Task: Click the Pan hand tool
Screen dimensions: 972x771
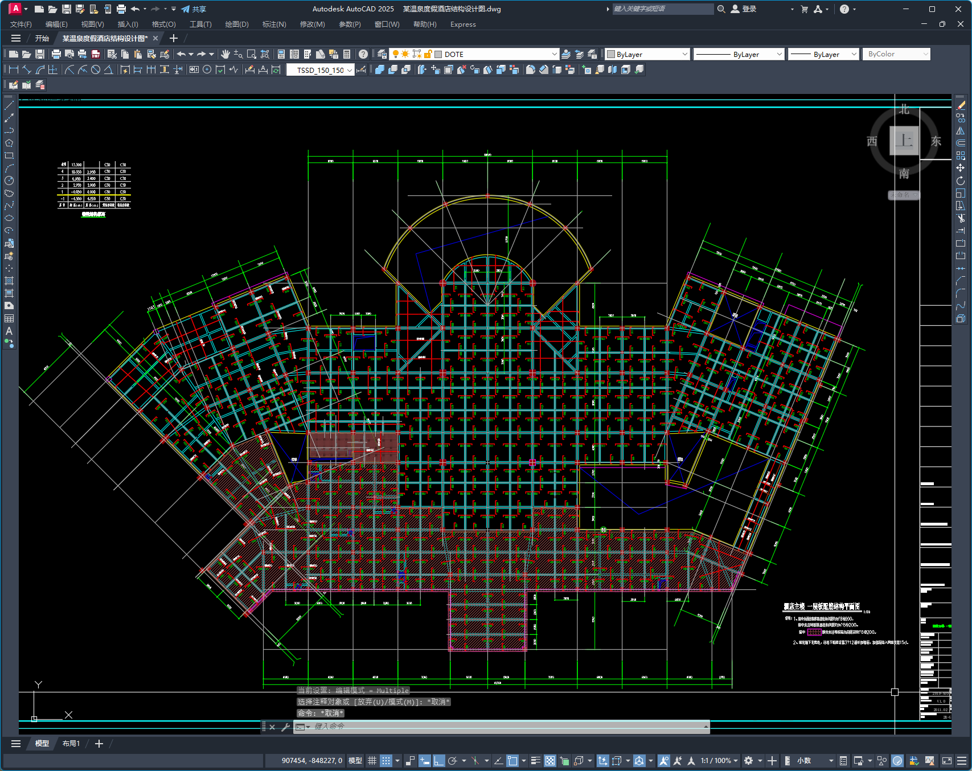Action: 225,54
